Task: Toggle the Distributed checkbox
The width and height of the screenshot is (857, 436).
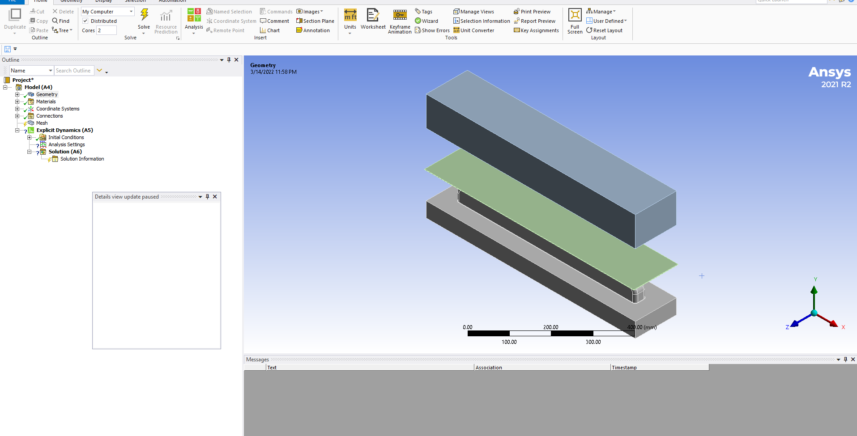Action: coord(85,21)
